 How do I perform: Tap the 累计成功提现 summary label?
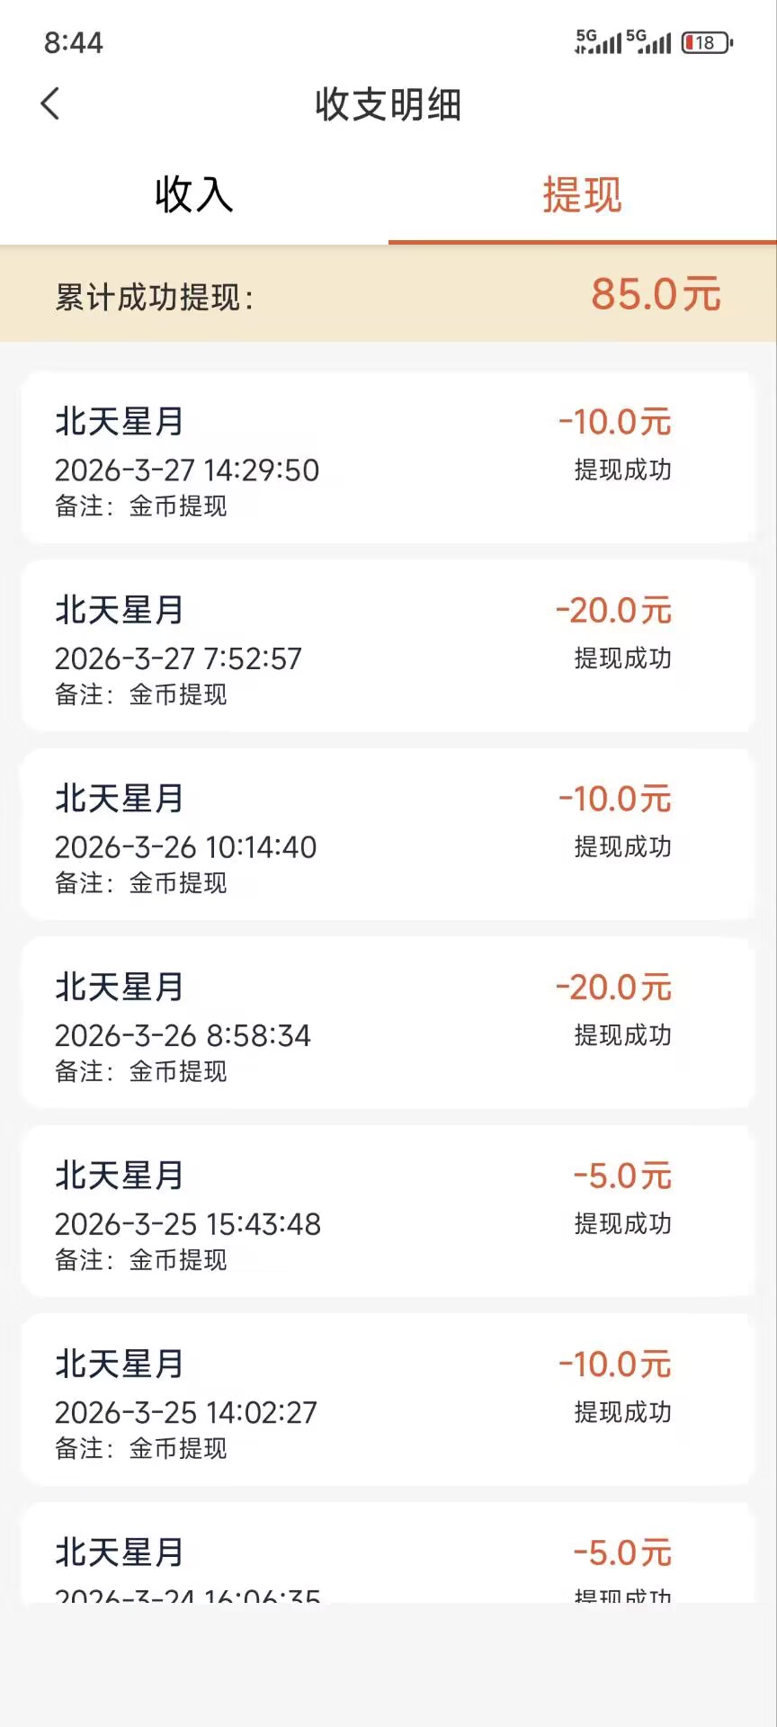click(x=155, y=297)
